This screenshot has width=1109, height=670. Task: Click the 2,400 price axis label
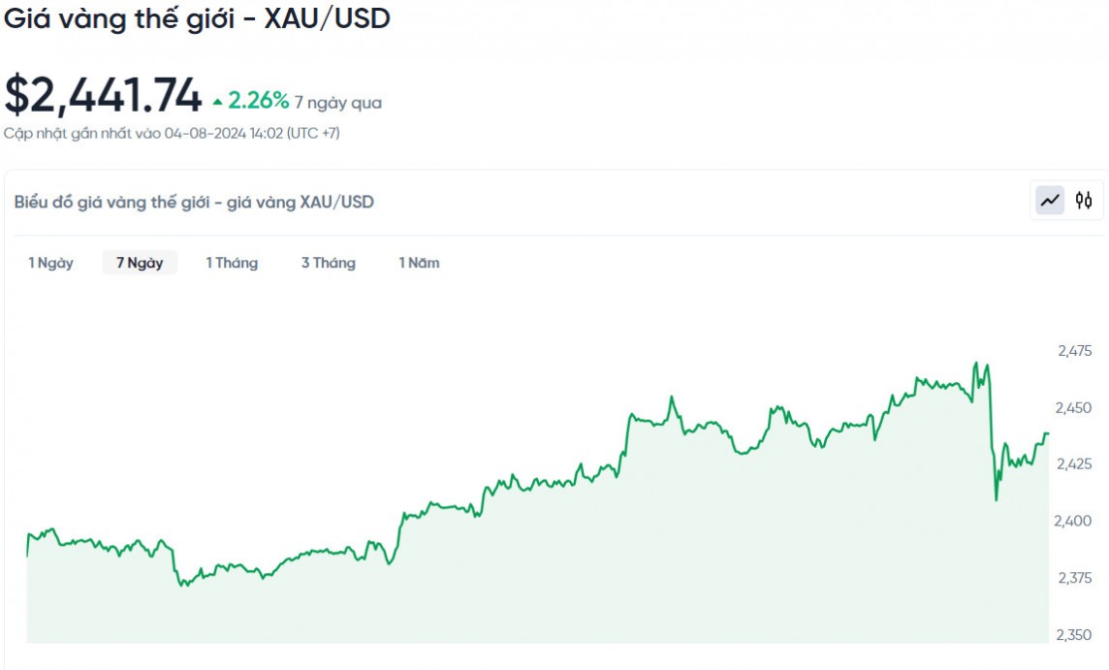[x=1074, y=522]
